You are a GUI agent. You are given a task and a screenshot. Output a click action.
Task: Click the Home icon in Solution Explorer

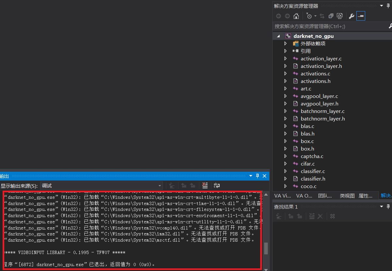296,16
